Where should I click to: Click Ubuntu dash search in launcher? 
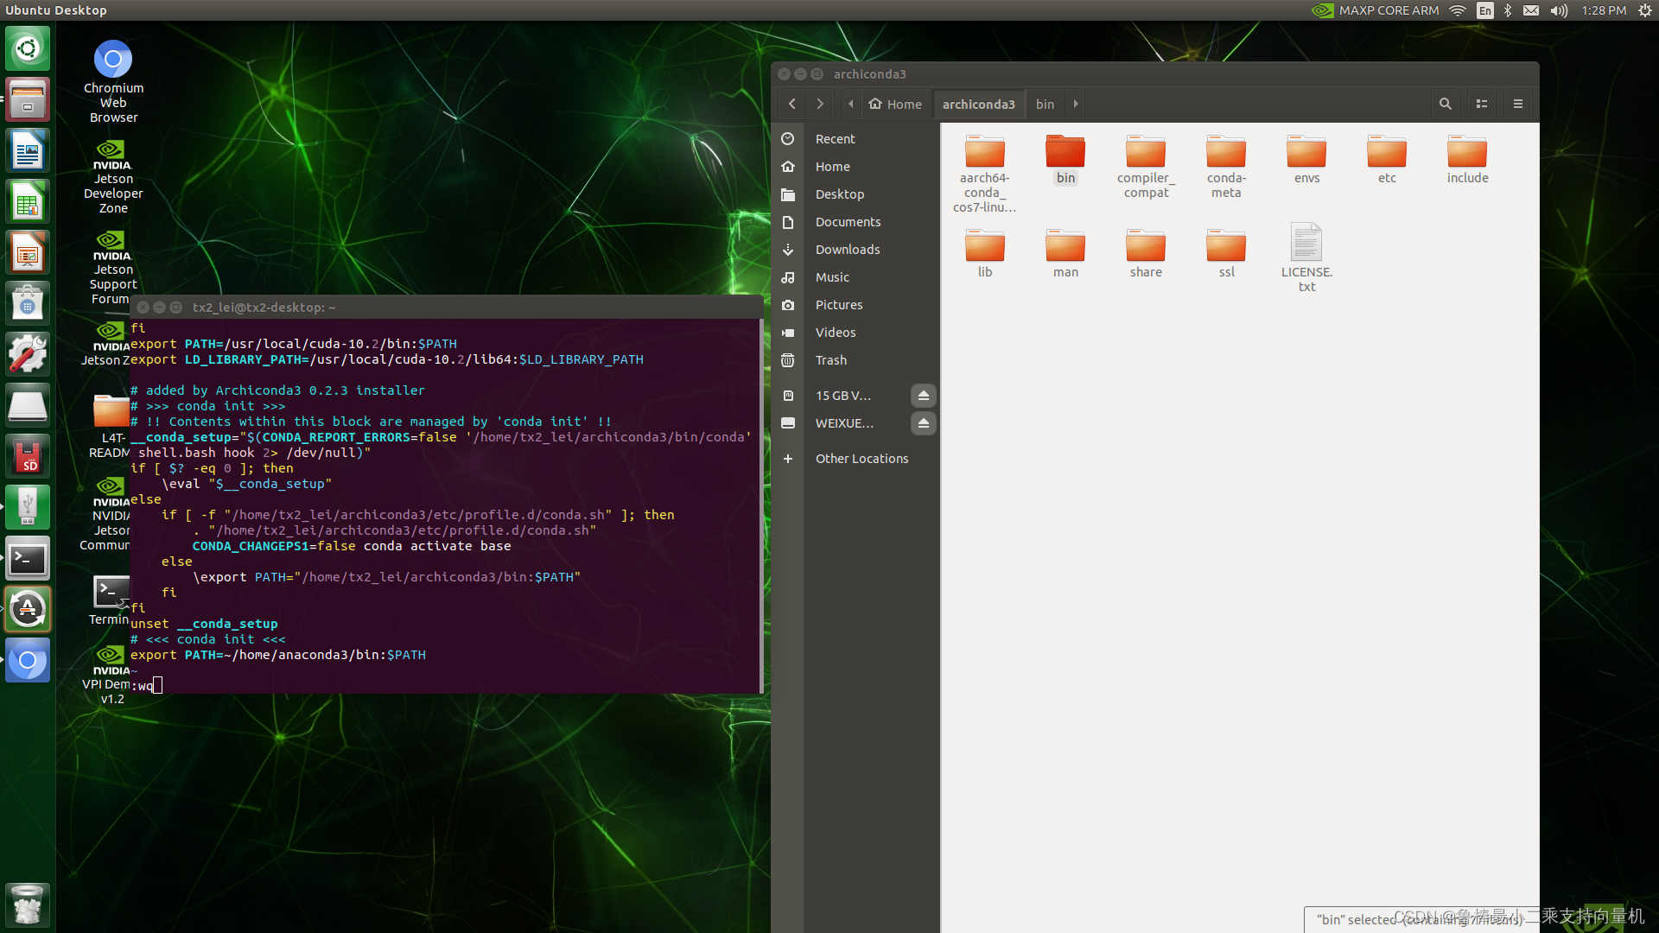click(x=28, y=48)
